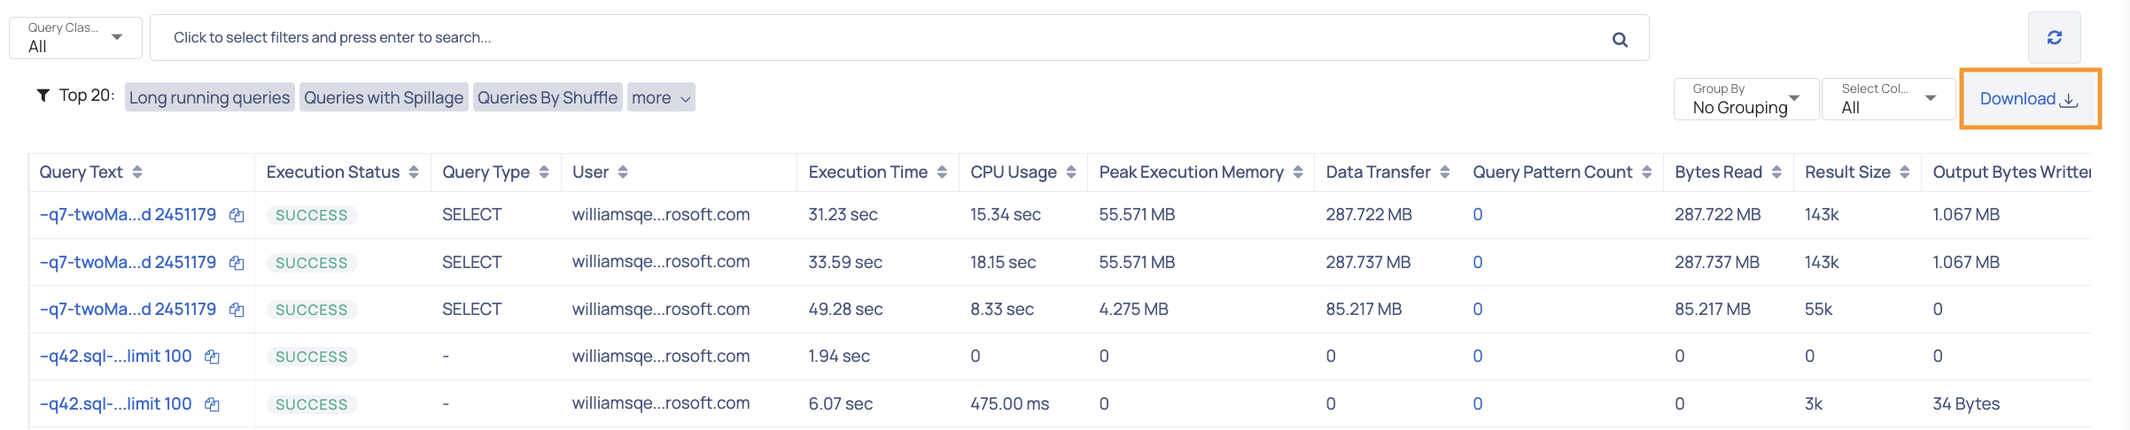2130x430 pixels.
Task: Sort by Bytes Read column
Action: (1776, 173)
